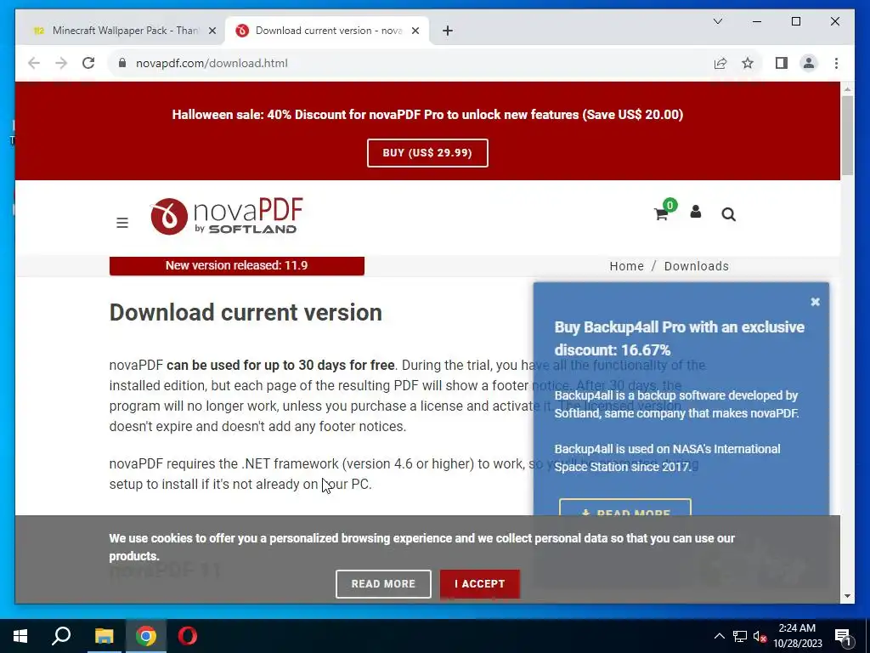
Task: Close the Backup4all promo popup
Action: point(815,302)
